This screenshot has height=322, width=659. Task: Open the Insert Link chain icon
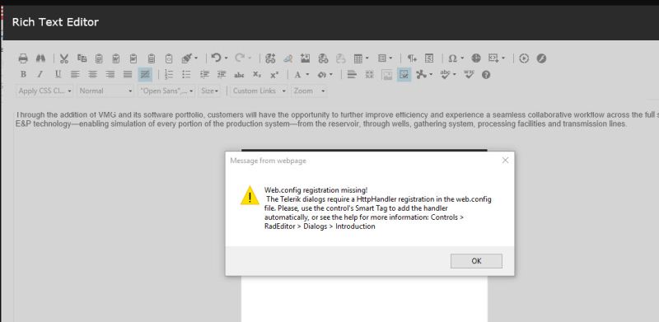click(x=270, y=58)
